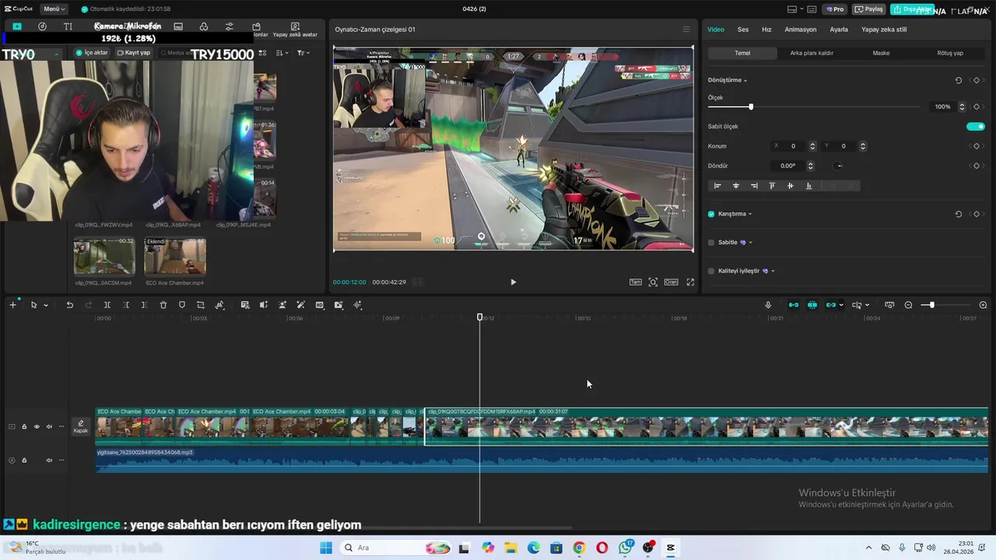Delete the selected clip with trash icon
This screenshot has width=996, height=560.
tap(163, 305)
